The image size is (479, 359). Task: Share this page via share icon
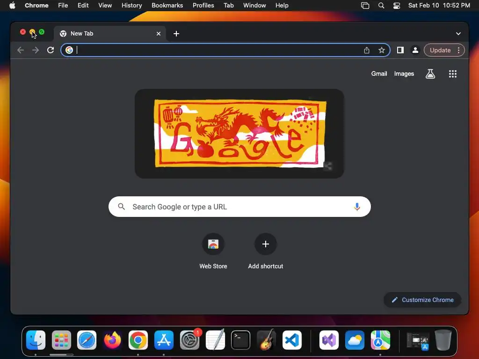[367, 50]
